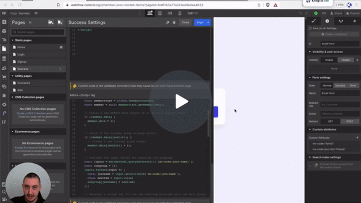Select the Login page

click(38, 55)
